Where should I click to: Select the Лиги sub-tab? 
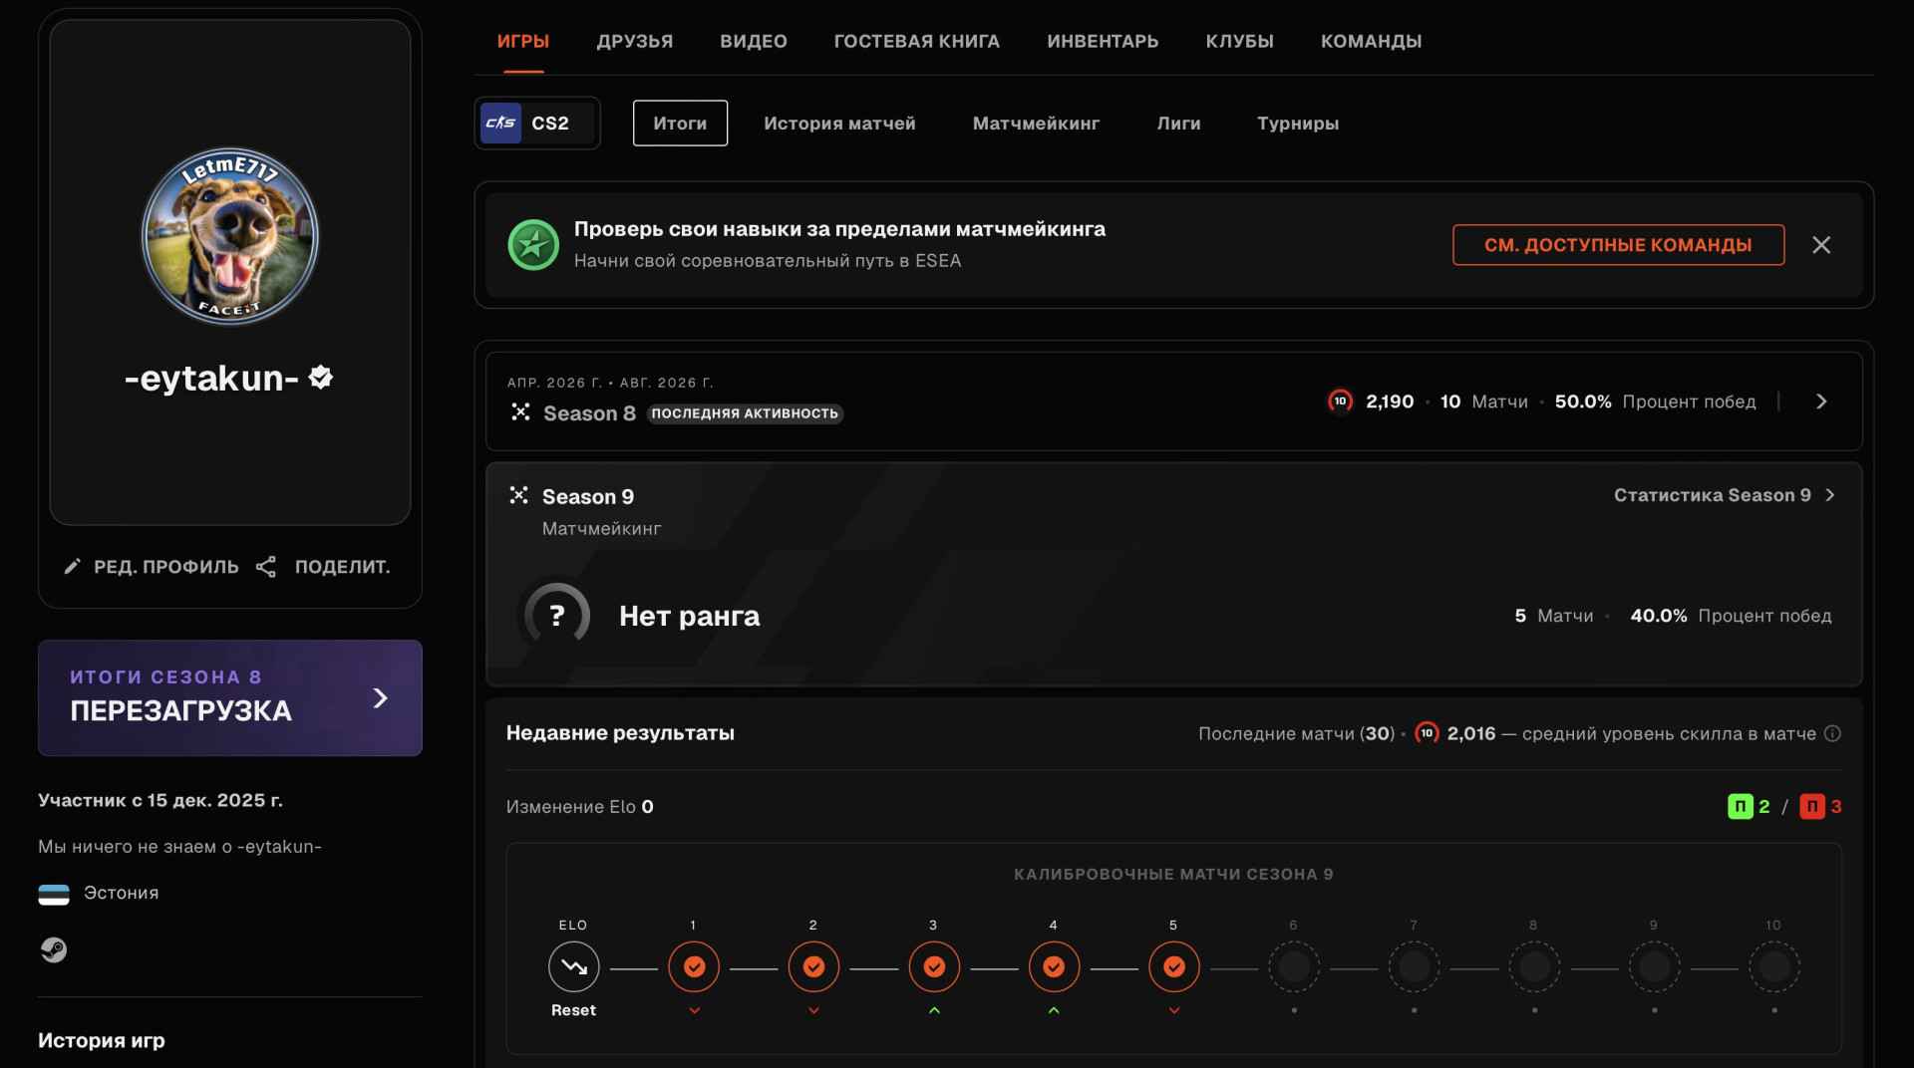pos(1179,124)
